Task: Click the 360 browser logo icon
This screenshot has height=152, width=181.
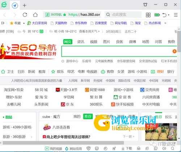Action: coord(4,5)
